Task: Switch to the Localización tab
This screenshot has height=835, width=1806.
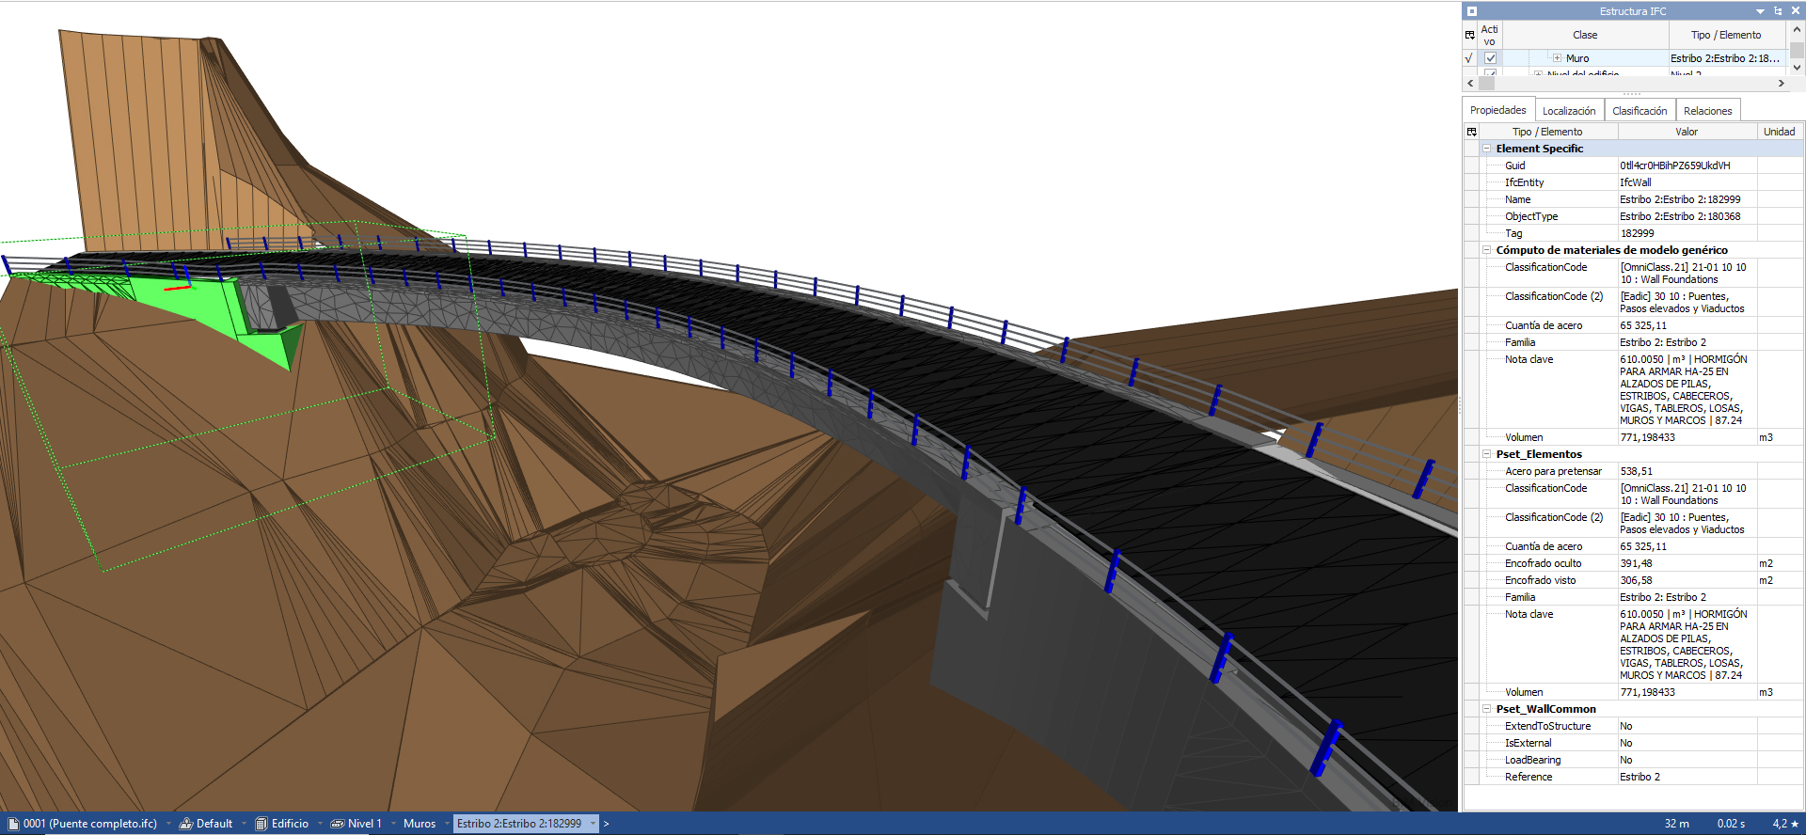Action: pos(1569,111)
